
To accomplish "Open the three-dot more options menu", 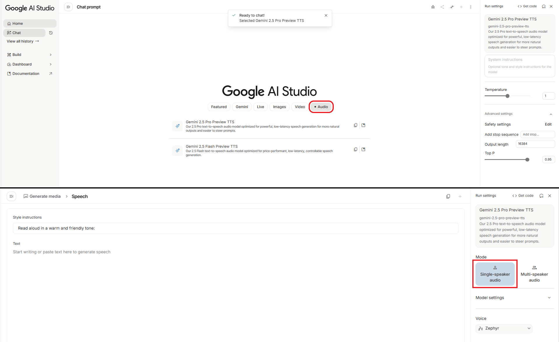I will (x=471, y=7).
